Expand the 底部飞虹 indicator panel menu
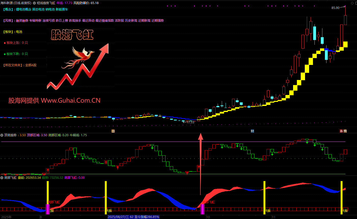 point(2,178)
